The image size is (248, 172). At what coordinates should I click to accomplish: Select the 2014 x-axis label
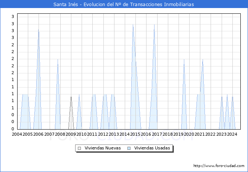pos(124,134)
